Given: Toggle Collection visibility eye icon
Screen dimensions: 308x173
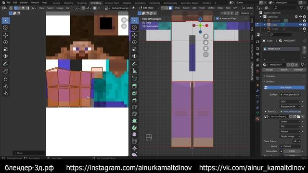Looking at the screenshot, I should tap(300, 17).
